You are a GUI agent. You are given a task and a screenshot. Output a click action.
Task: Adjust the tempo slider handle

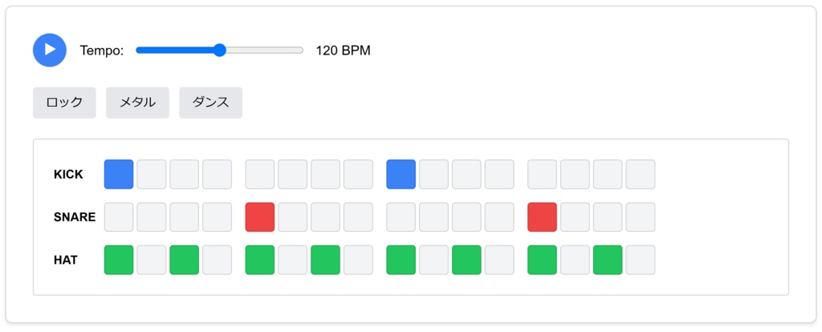220,51
